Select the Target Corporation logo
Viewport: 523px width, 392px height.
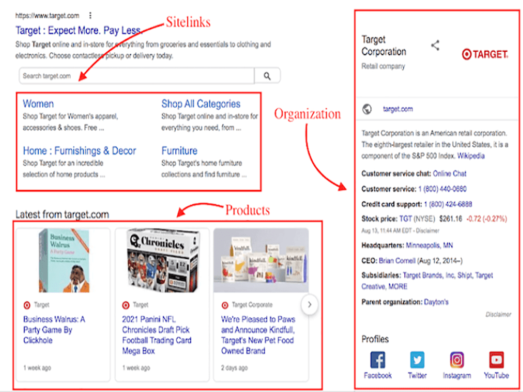484,54
